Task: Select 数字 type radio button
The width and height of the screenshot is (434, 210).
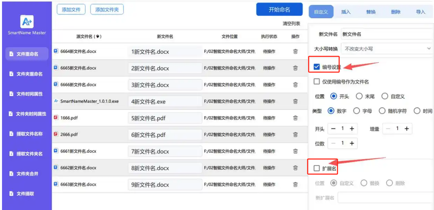Action: 331,111
